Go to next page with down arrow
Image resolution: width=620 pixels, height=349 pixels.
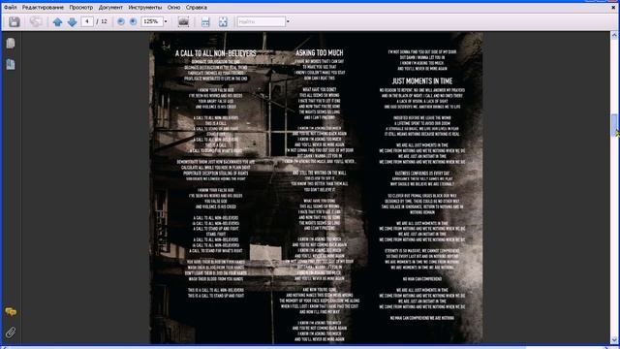tap(72, 22)
